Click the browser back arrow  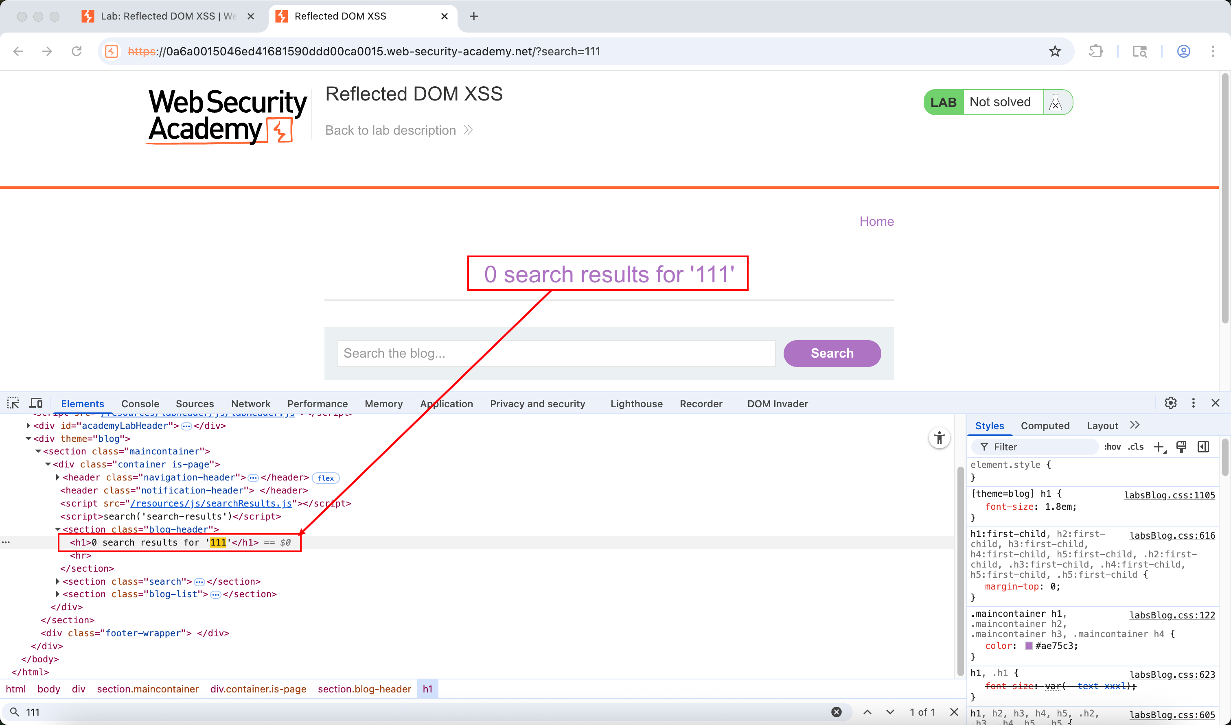[x=18, y=51]
